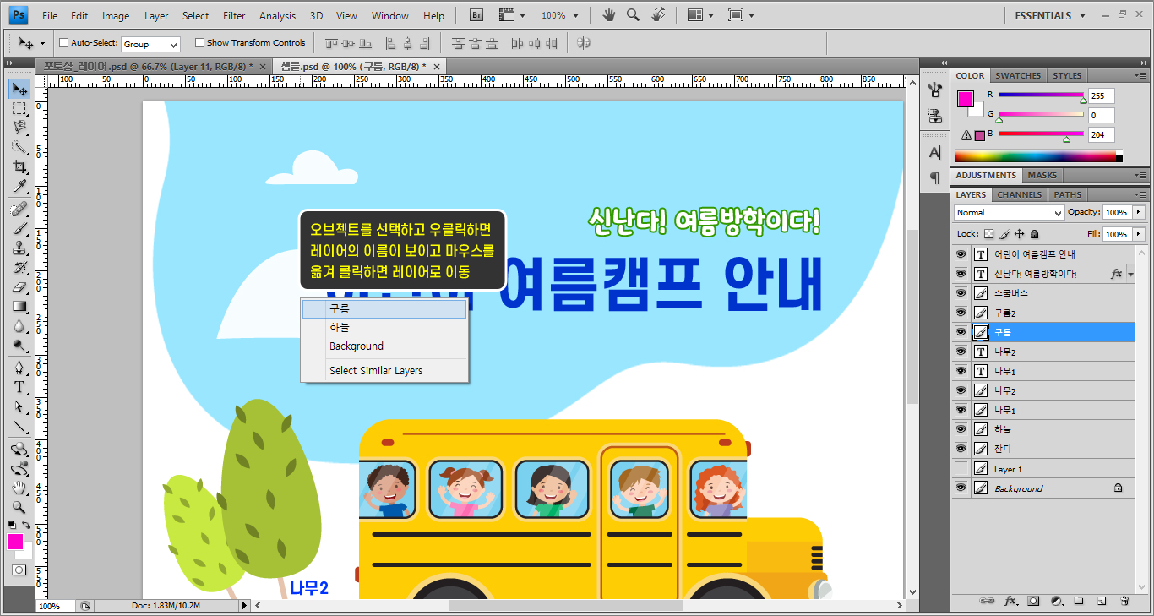The width and height of the screenshot is (1154, 616).
Task: Select the Gradient tool
Action: (19, 306)
